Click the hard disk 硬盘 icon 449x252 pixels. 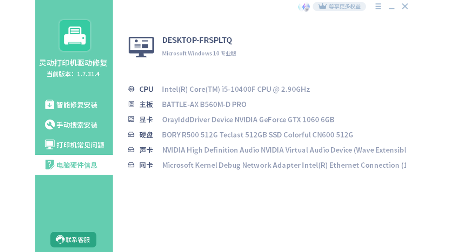click(x=131, y=134)
